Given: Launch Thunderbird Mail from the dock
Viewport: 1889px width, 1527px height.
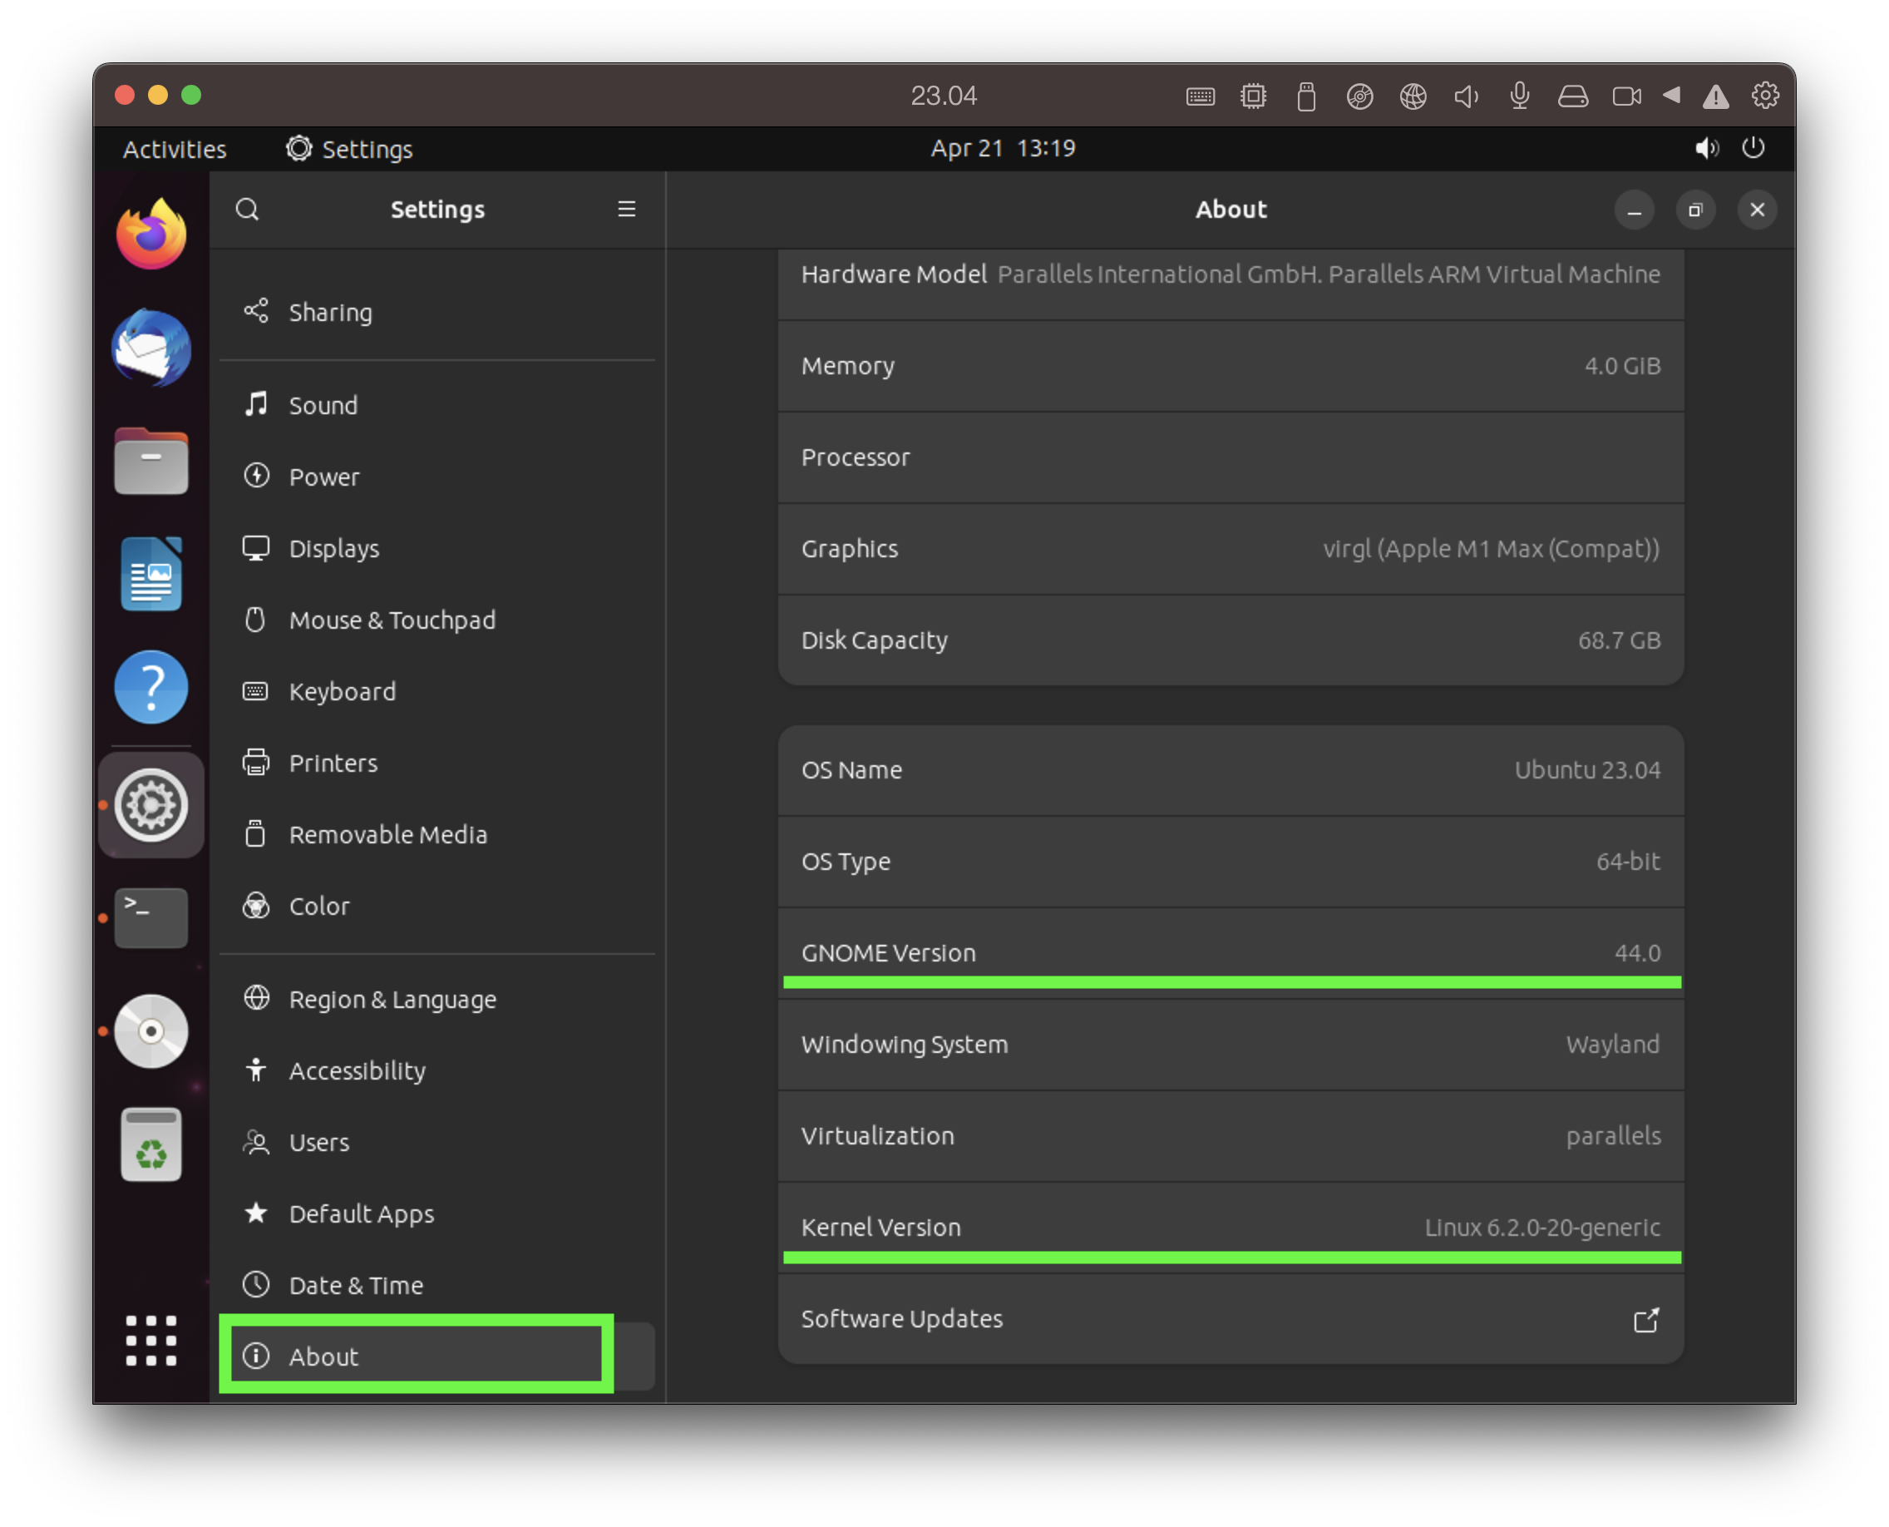Looking at the screenshot, I should (151, 348).
